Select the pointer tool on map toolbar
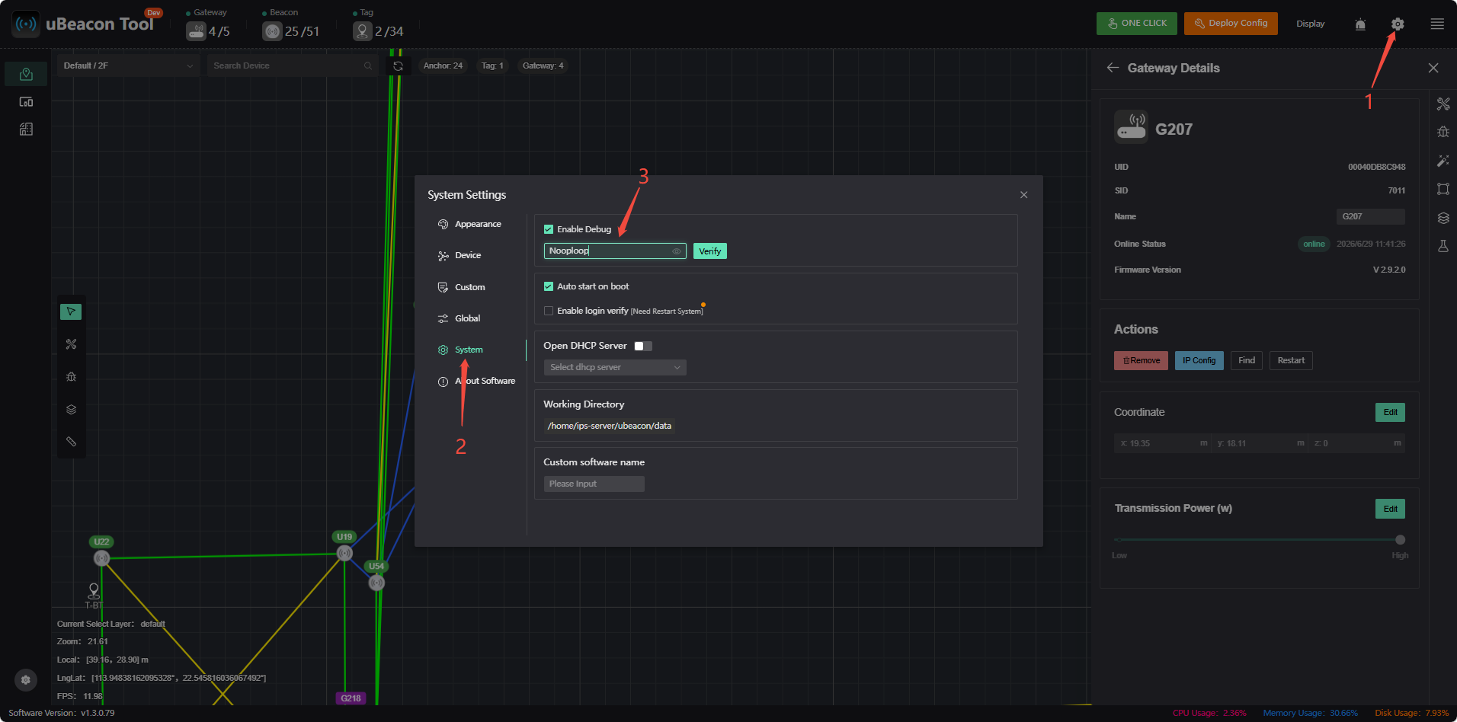This screenshot has width=1457, height=722. point(71,311)
